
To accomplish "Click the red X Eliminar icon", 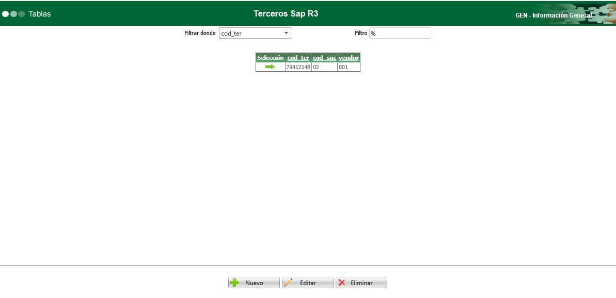I will 342,283.
